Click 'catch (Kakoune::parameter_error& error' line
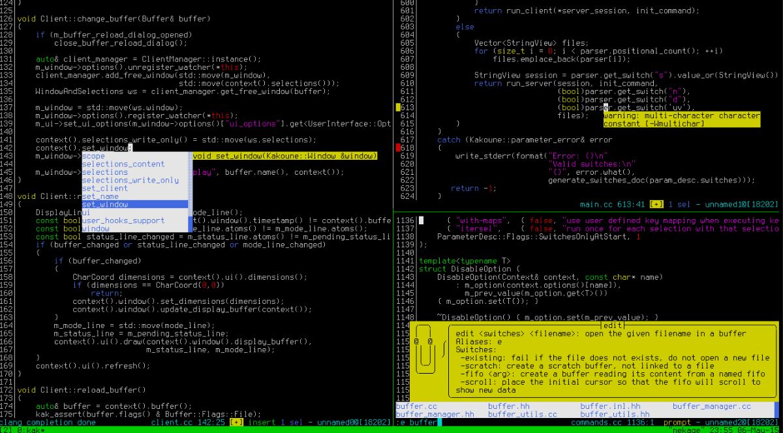 tap(525, 140)
